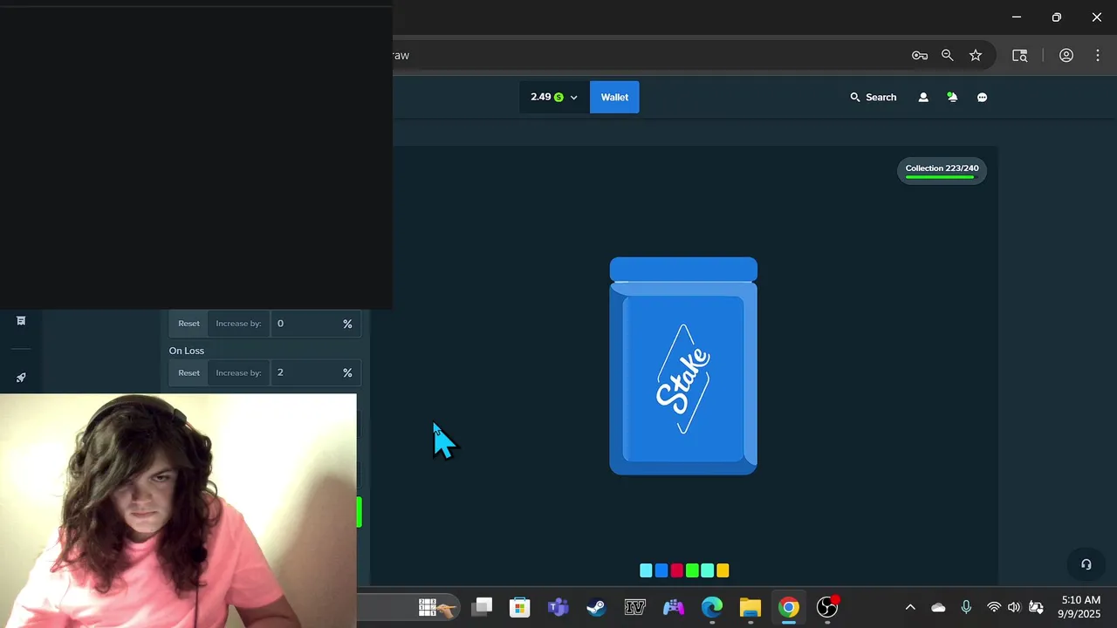Open the GTA IV taskbar icon

[635, 607]
